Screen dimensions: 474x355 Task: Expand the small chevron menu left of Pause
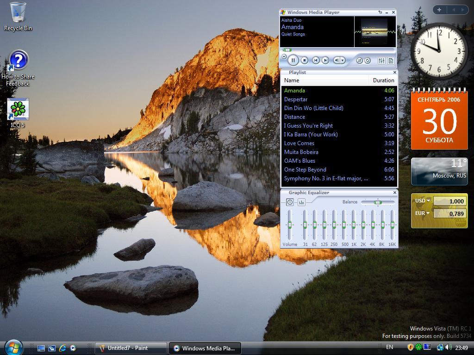(x=284, y=56)
